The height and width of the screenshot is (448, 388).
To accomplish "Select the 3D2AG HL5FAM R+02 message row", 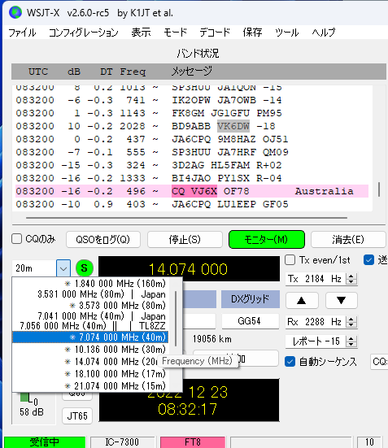I will coord(192,165).
